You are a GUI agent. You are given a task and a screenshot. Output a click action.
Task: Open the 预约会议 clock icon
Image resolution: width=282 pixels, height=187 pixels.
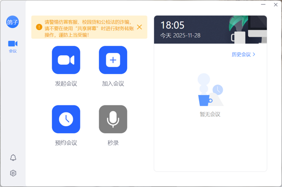click(66, 119)
